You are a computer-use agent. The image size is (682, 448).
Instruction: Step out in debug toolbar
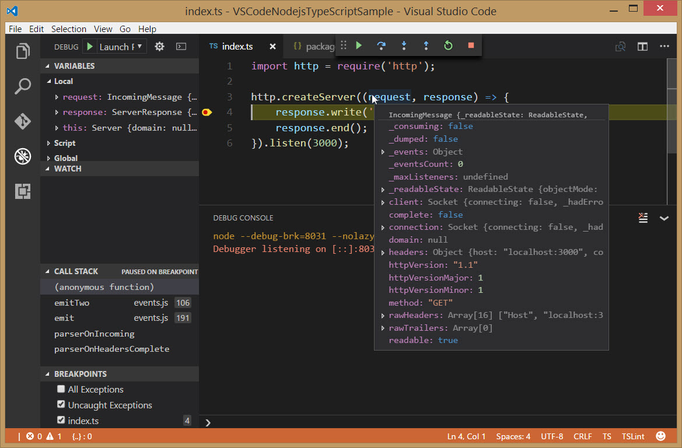pos(426,45)
